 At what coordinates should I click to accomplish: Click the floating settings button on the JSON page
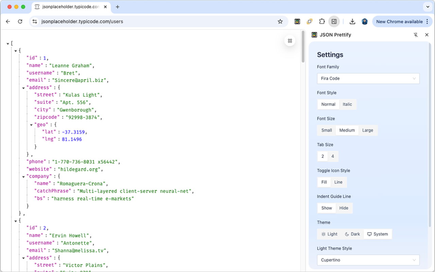pos(290,41)
